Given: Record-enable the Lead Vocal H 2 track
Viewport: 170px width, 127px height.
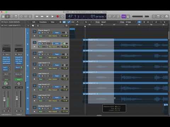Looking at the screenshot, I should point(48,76).
